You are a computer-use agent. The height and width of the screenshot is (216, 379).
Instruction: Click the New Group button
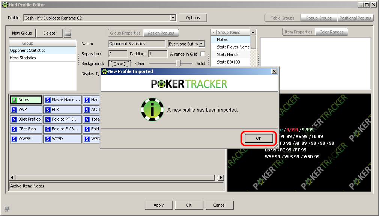coord(22,33)
